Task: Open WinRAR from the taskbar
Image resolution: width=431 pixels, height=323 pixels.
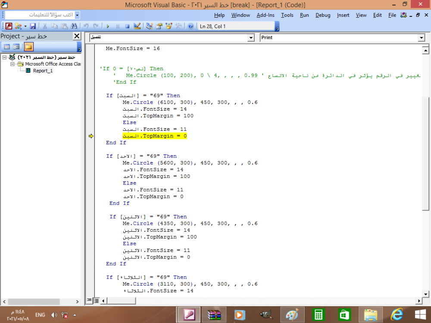Action: (214, 315)
